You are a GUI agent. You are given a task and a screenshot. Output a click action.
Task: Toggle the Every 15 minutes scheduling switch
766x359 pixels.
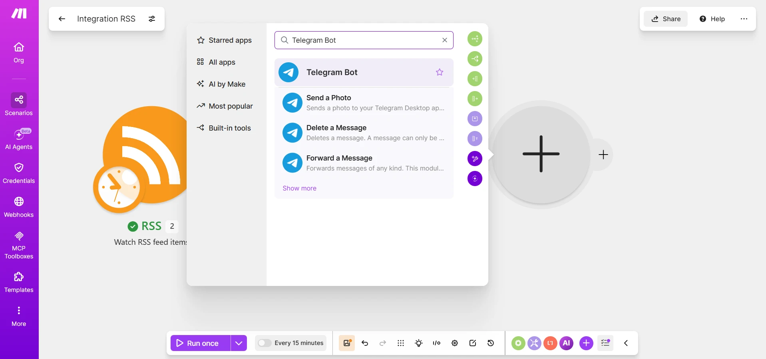pos(264,343)
